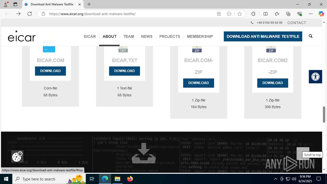The height and width of the screenshot is (184, 327).
Task: Open Windows Start menu
Action: pyautogui.click(x=6, y=179)
